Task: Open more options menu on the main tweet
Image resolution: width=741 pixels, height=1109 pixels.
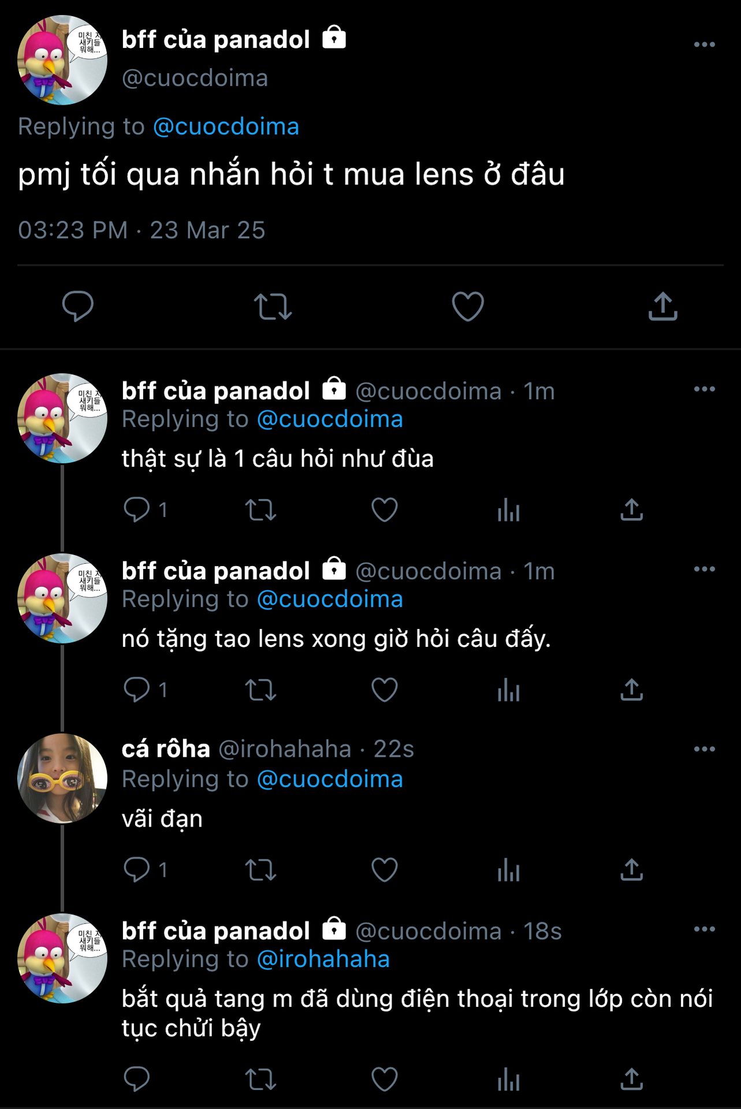Action: [x=704, y=44]
